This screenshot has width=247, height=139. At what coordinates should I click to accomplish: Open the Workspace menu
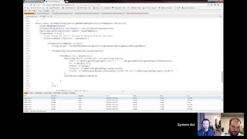47,11
